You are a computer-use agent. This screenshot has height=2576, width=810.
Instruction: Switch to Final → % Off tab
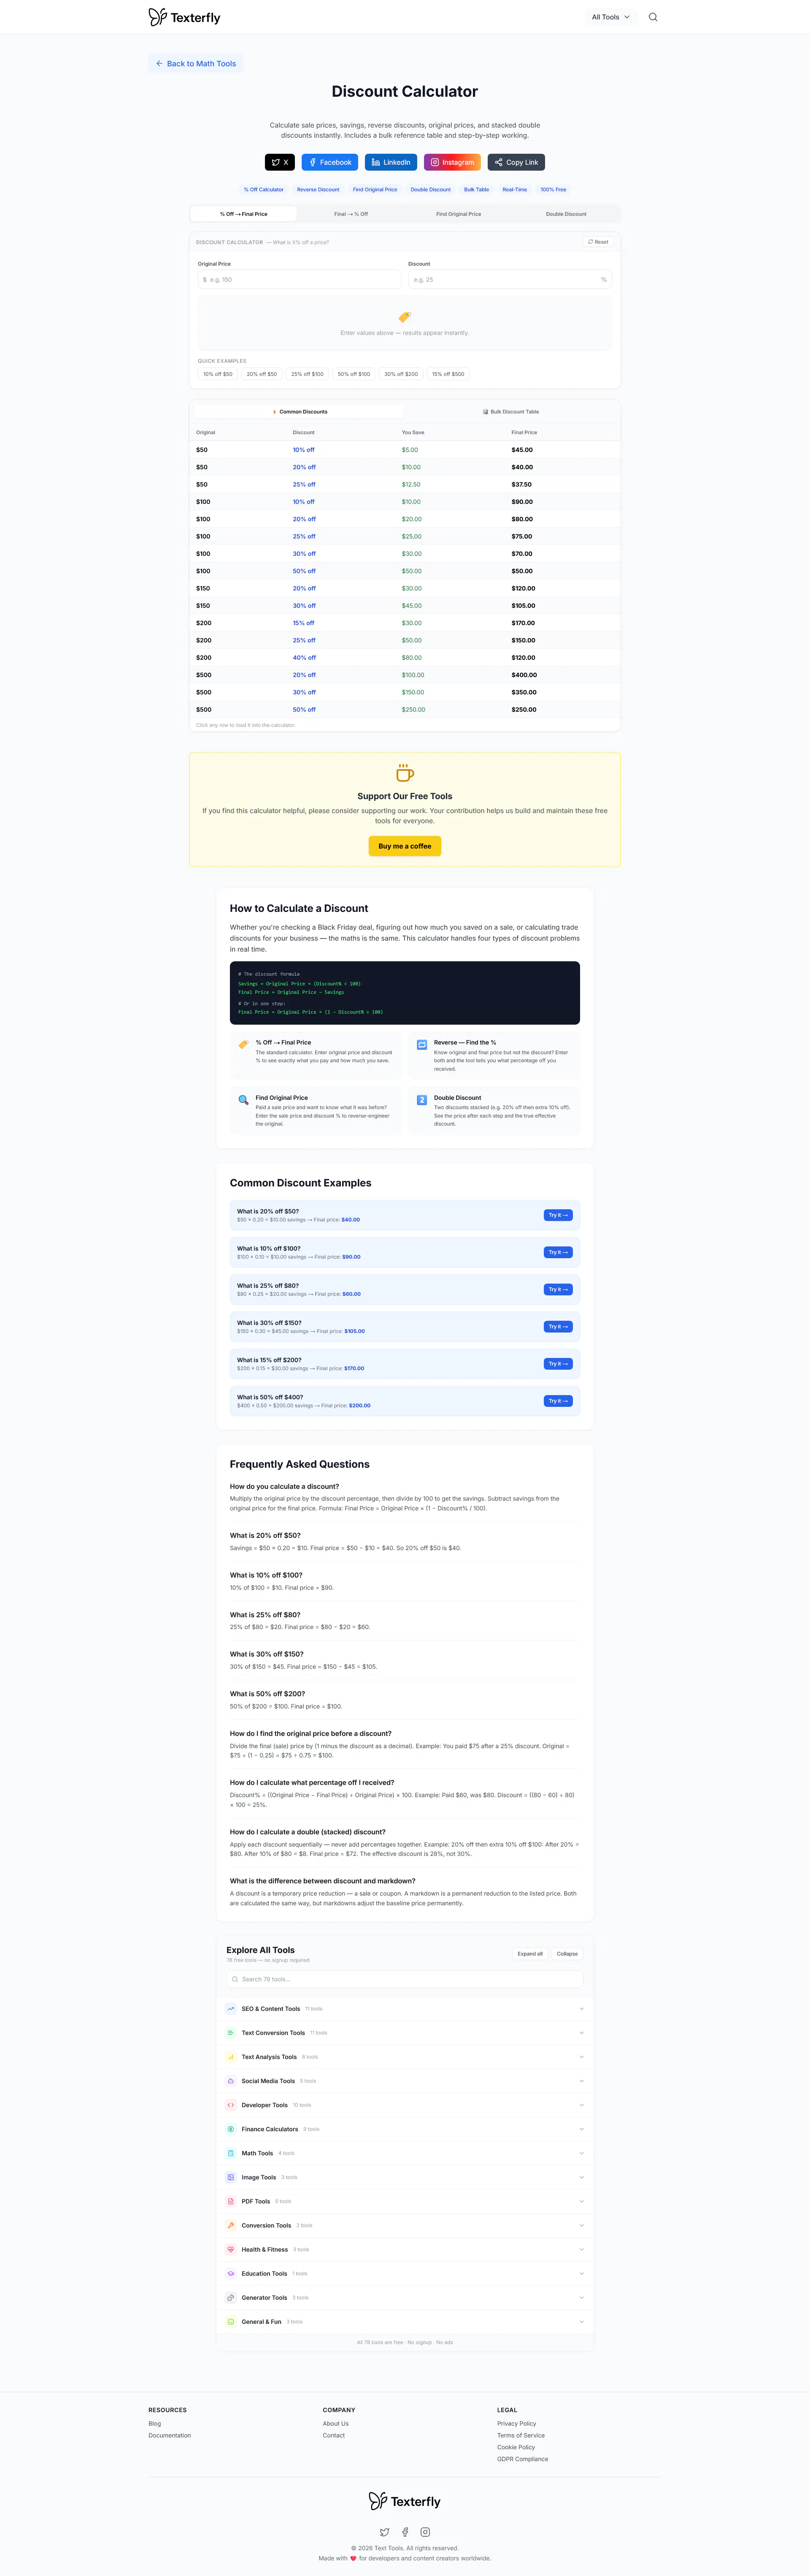351,214
